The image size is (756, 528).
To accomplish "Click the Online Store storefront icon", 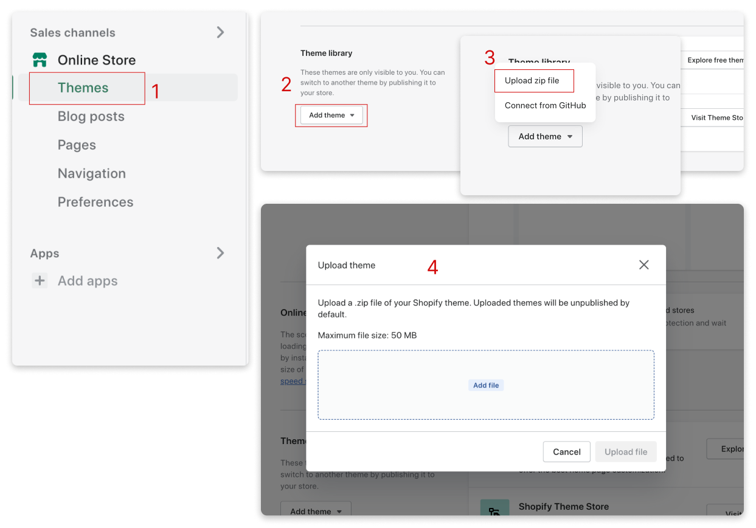I will coord(40,60).
